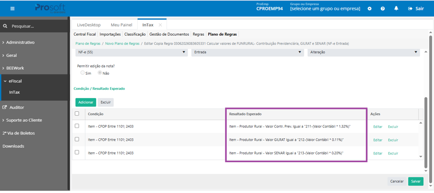
Task: Expand the Administrativo menu
Action: click(18, 43)
